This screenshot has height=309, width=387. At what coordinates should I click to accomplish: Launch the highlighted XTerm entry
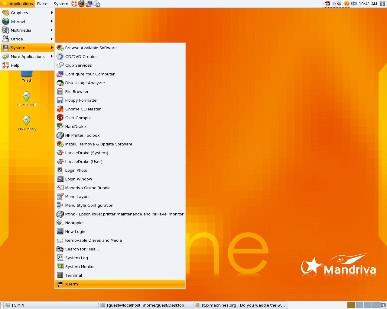[x=120, y=284]
